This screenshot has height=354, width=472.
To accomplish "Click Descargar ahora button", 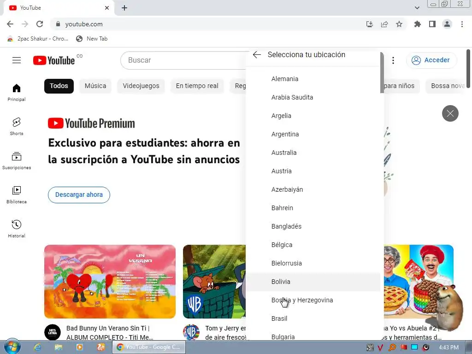I will click(79, 195).
